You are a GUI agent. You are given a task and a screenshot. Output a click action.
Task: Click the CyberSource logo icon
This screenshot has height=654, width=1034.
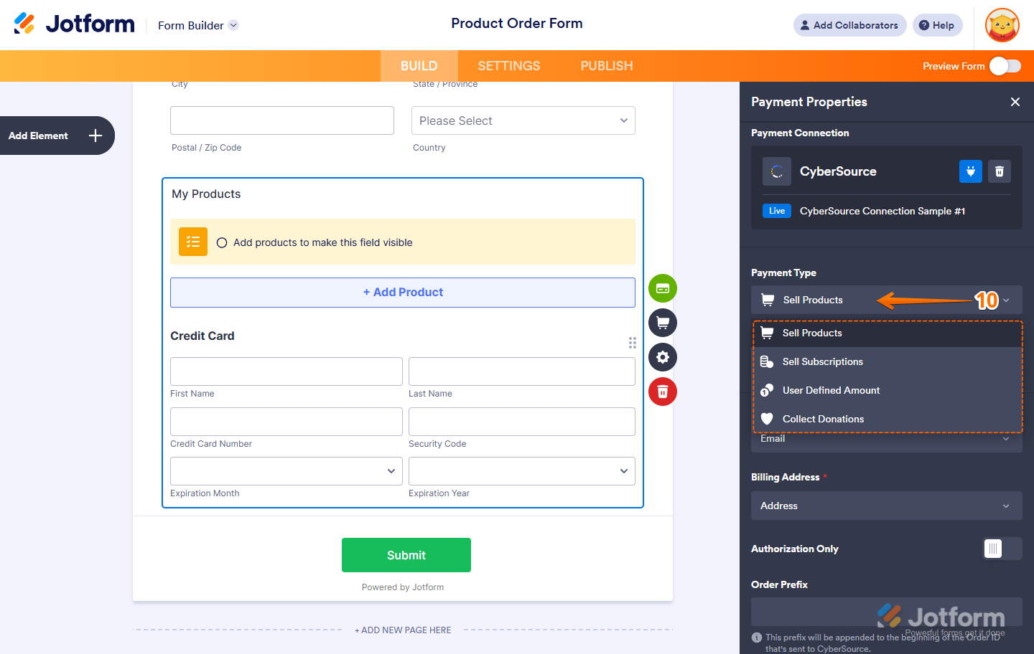(x=777, y=171)
